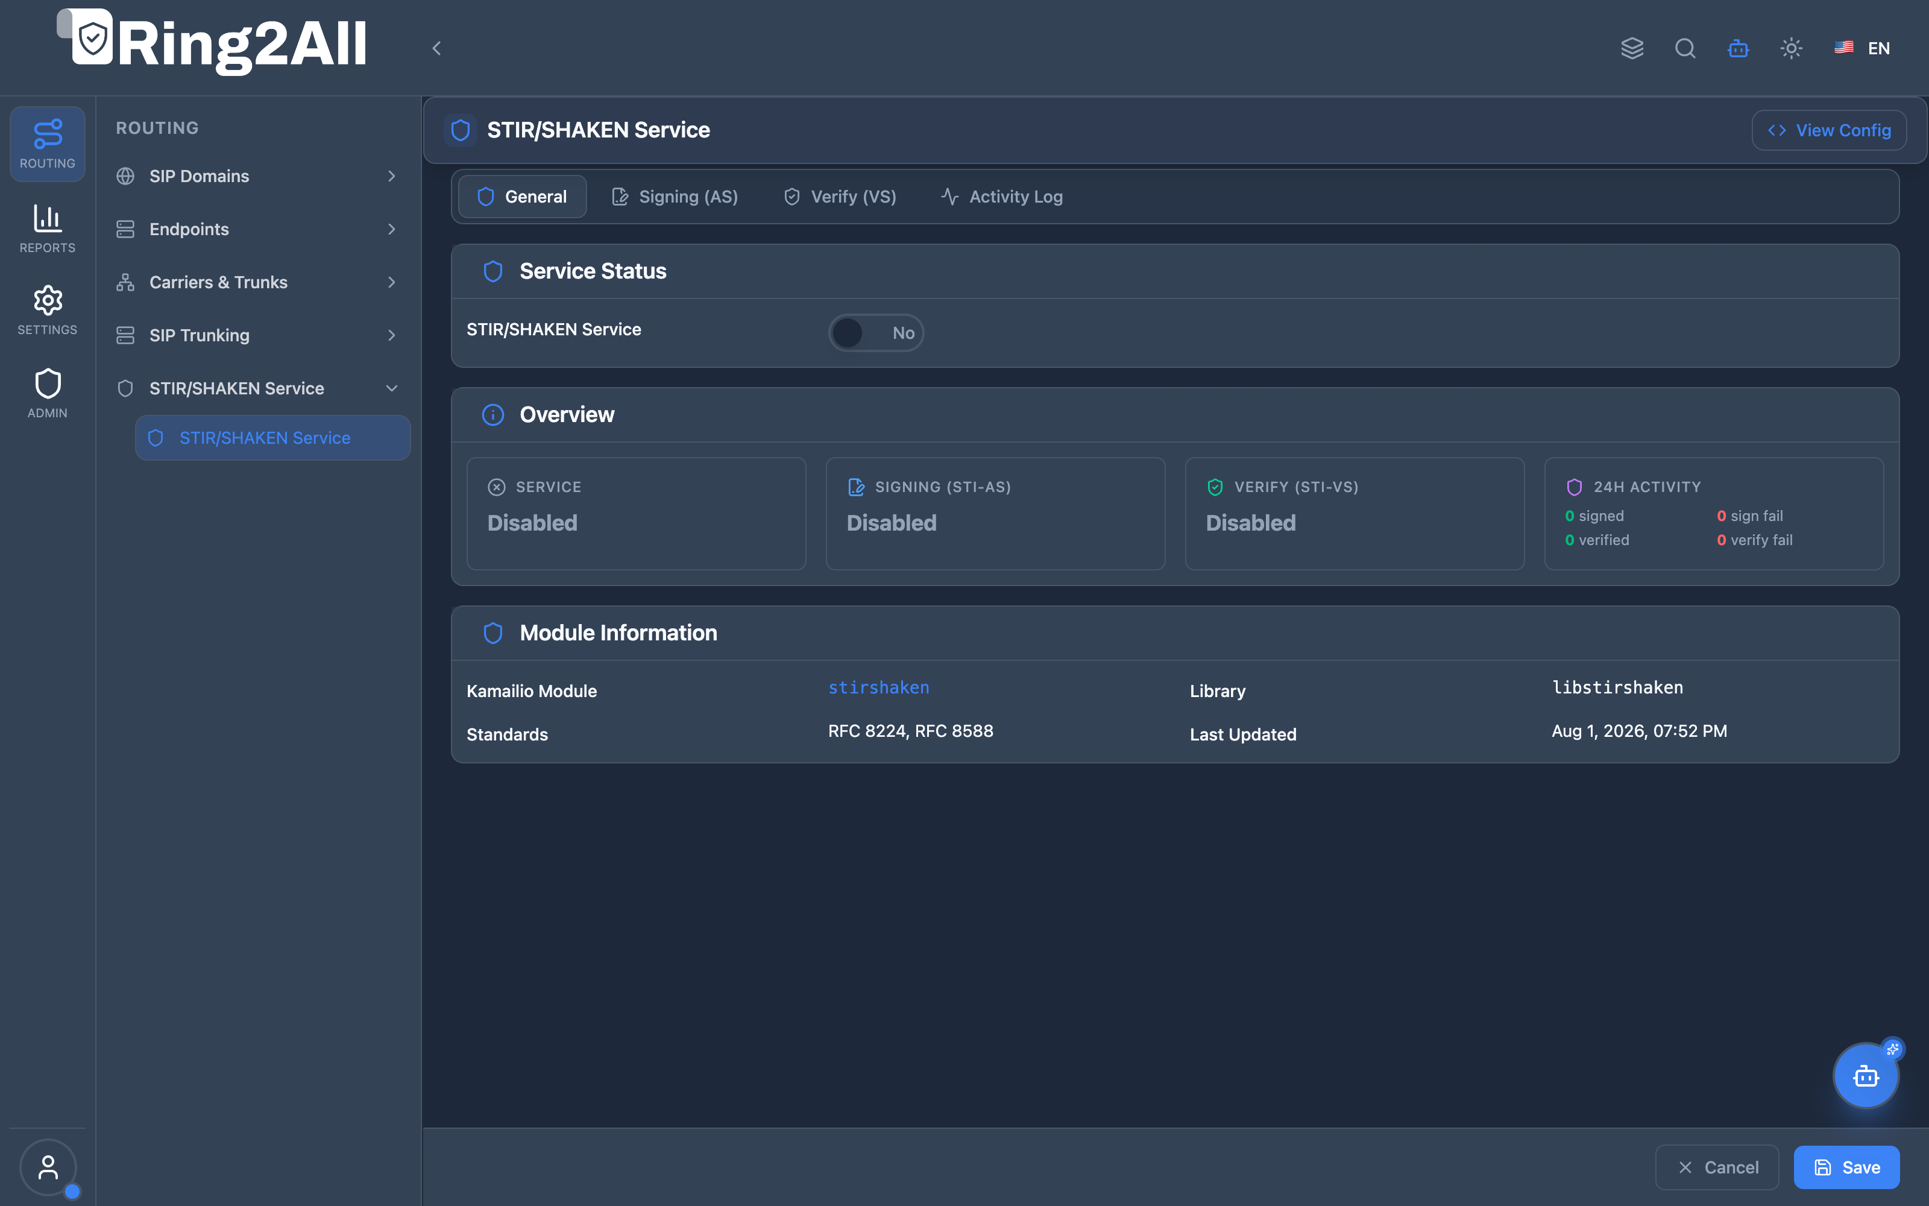Expand the SIP Domains menu
Image resolution: width=1929 pixels, height=1206 pixels.
(x=257, y=176)
